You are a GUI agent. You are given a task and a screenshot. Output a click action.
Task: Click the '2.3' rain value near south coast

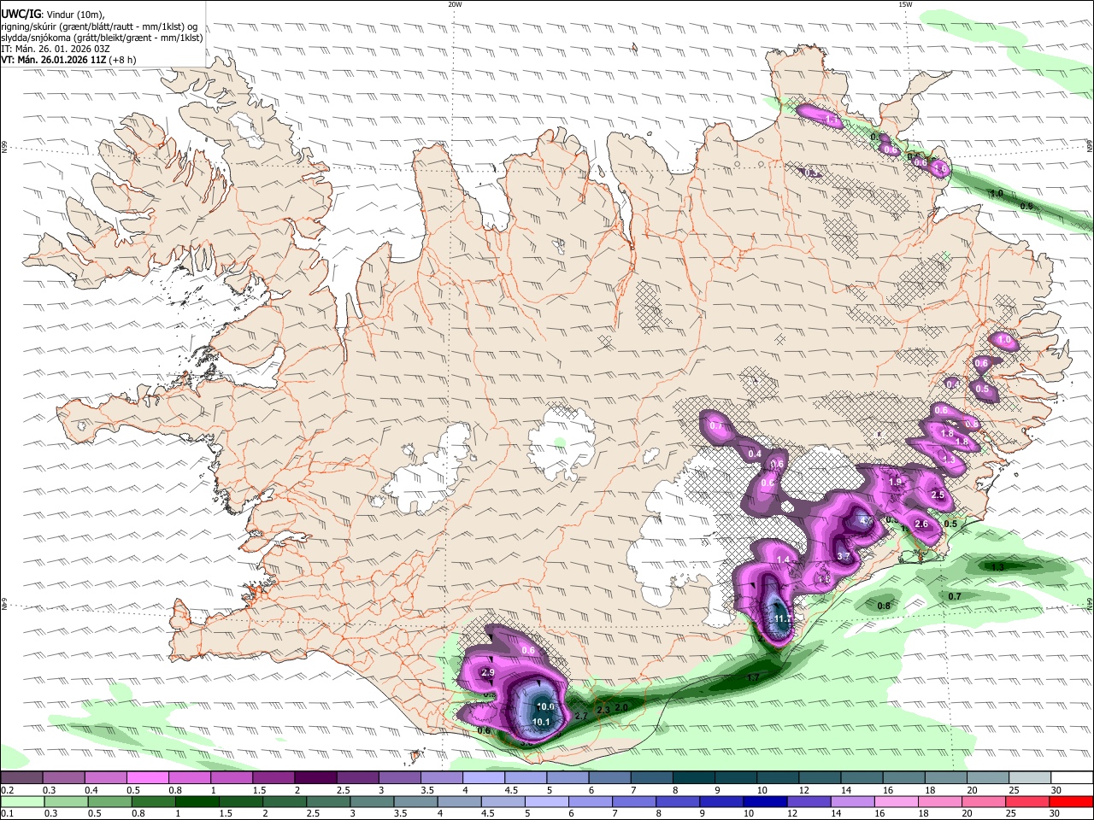coord(603,710)
